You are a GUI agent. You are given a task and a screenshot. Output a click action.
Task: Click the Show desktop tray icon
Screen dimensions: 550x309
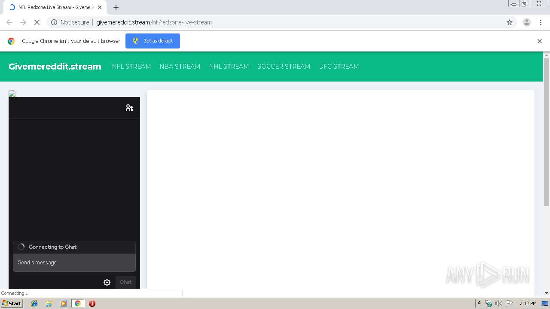(545, 303)
